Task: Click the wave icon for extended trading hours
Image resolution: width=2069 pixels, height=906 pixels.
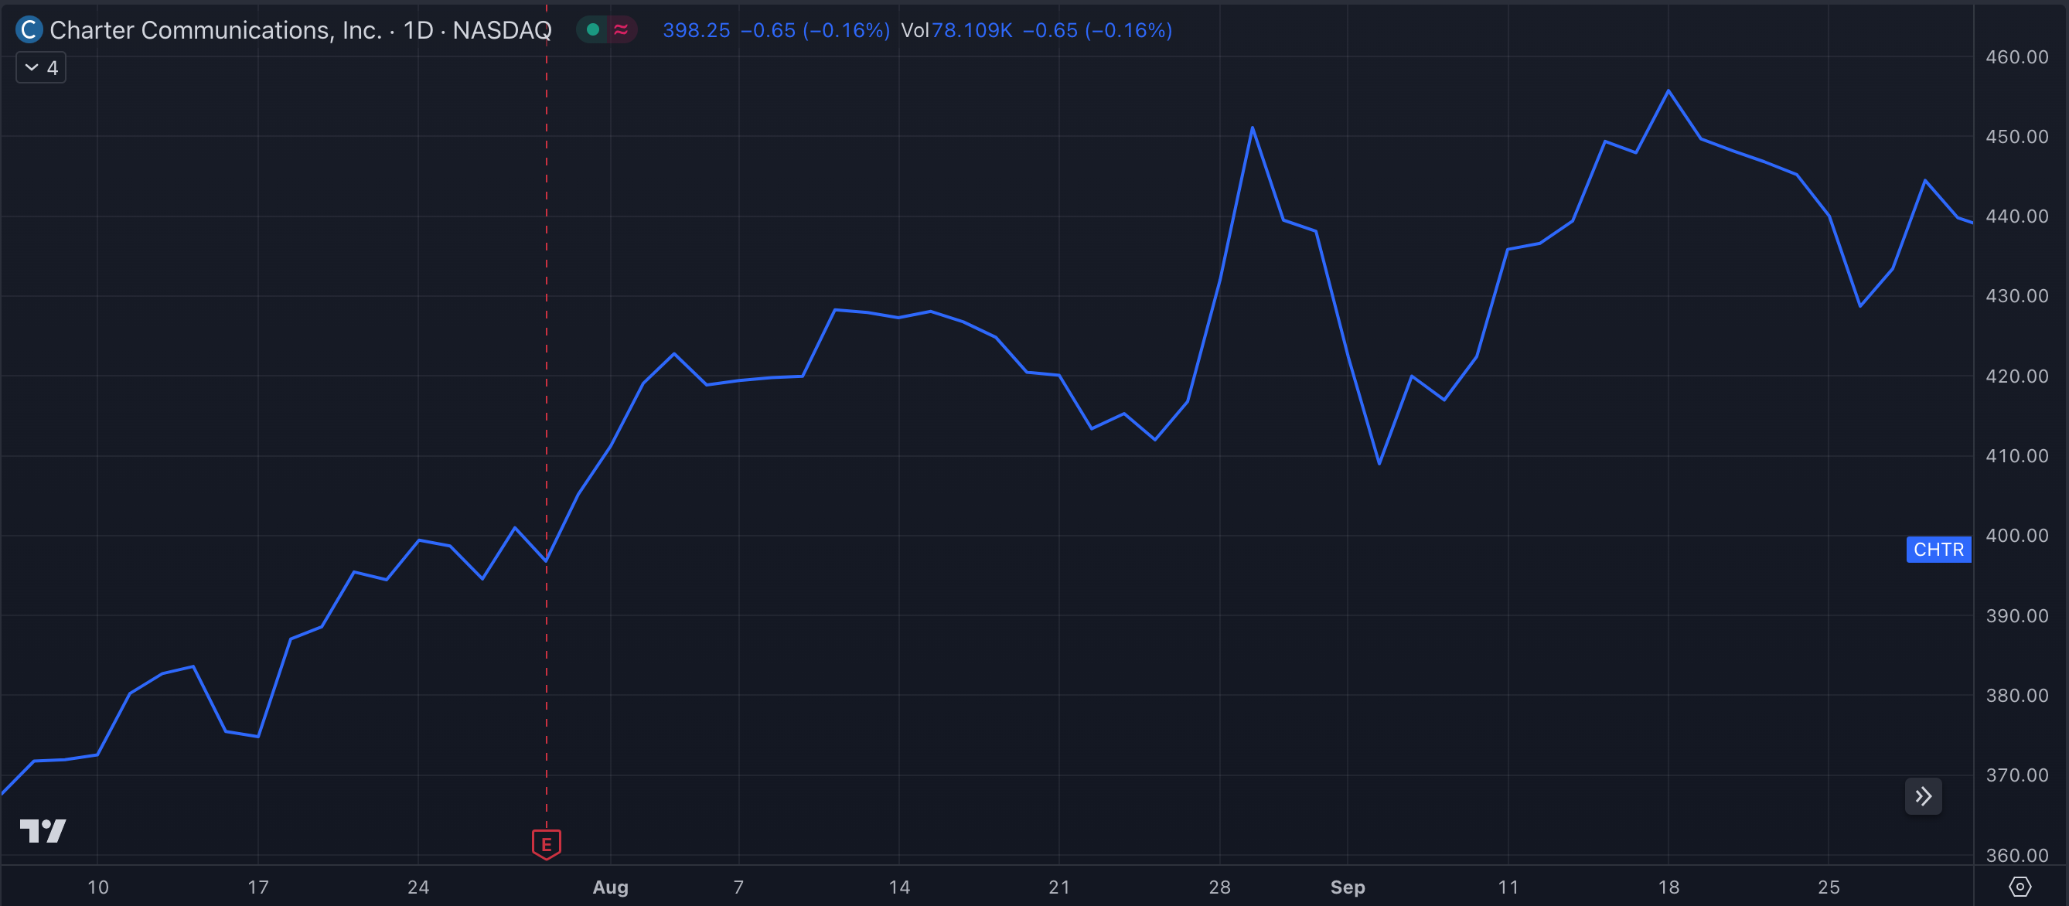Action: coord(619,29)
